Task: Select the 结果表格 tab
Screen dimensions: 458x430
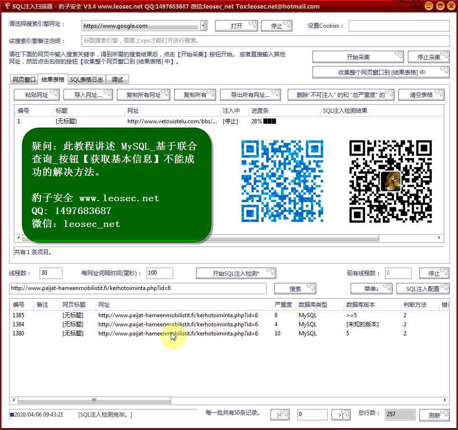Action: tap(53, 79)
